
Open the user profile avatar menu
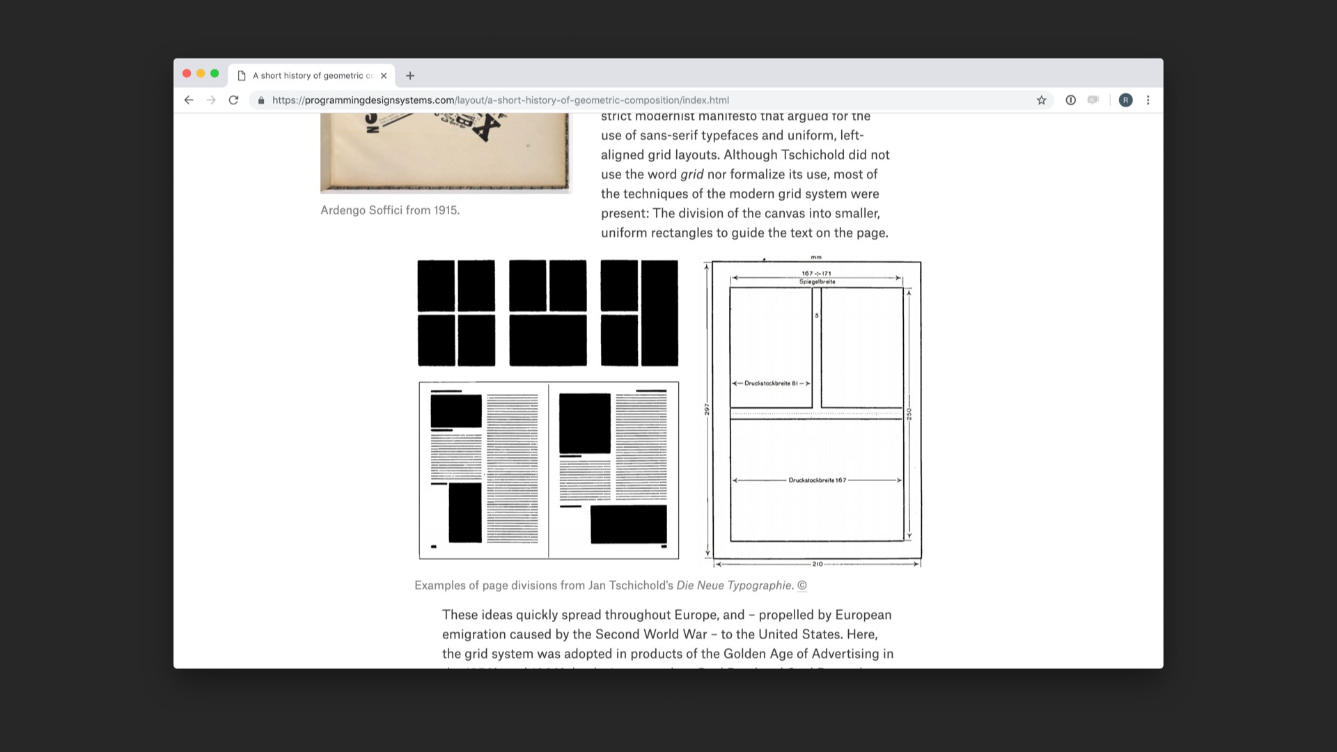coord(1125,100)
